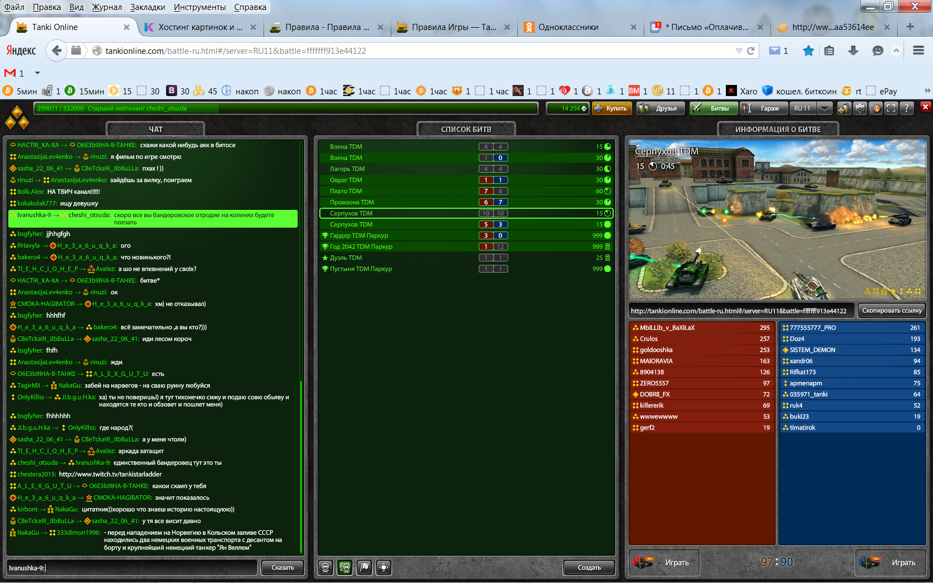Open the Файл menu
933x583 pixels.
pyautogui.click(x=14, y=7)
